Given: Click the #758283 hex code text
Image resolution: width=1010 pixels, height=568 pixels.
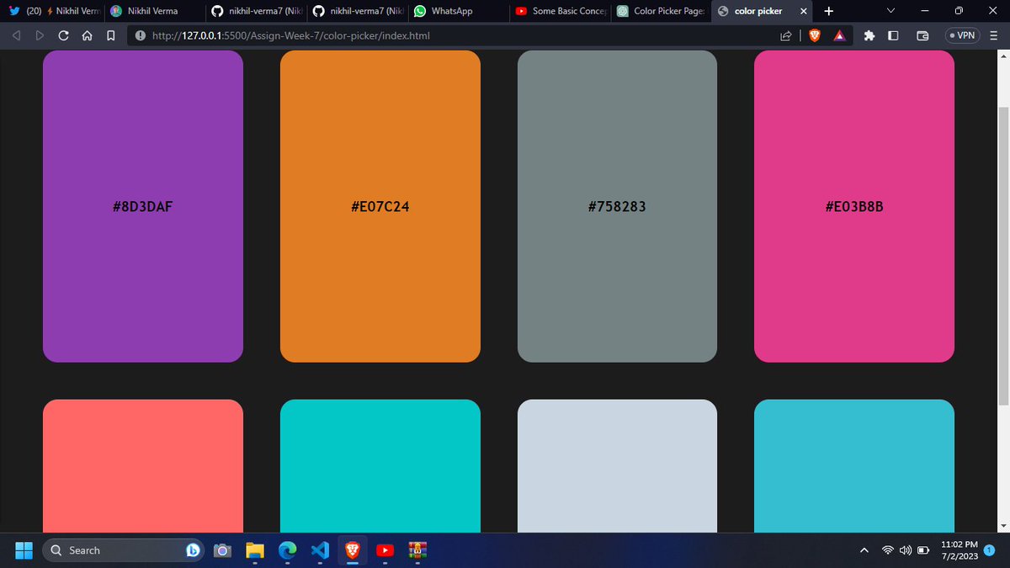Looking at the screenshot, I should coord(617,206).
